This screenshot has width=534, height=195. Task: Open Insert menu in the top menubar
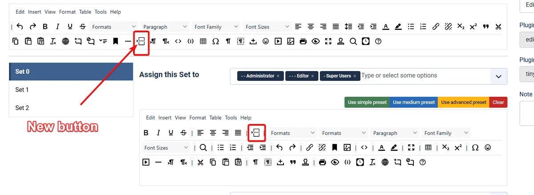[34, 12]
